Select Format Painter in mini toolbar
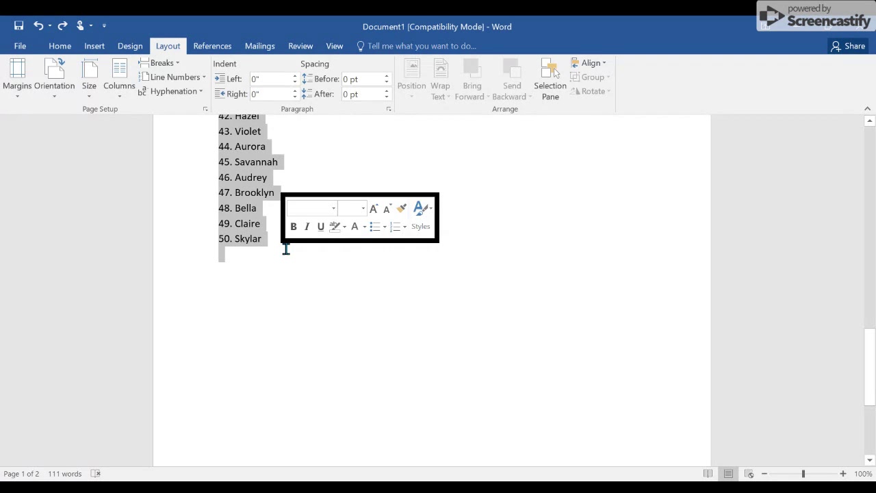876x493 pixels. [x=402, y=208]
